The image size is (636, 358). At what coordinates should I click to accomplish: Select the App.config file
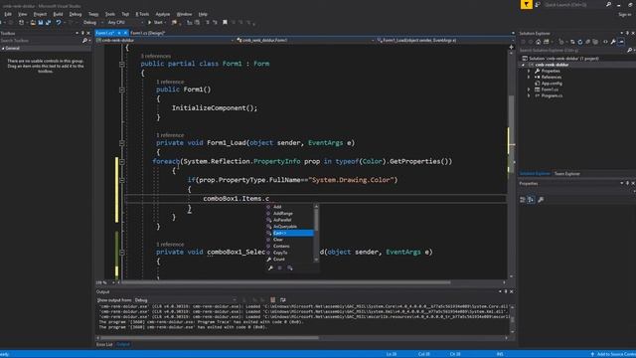pyautogui.click(x=552, y=84)
